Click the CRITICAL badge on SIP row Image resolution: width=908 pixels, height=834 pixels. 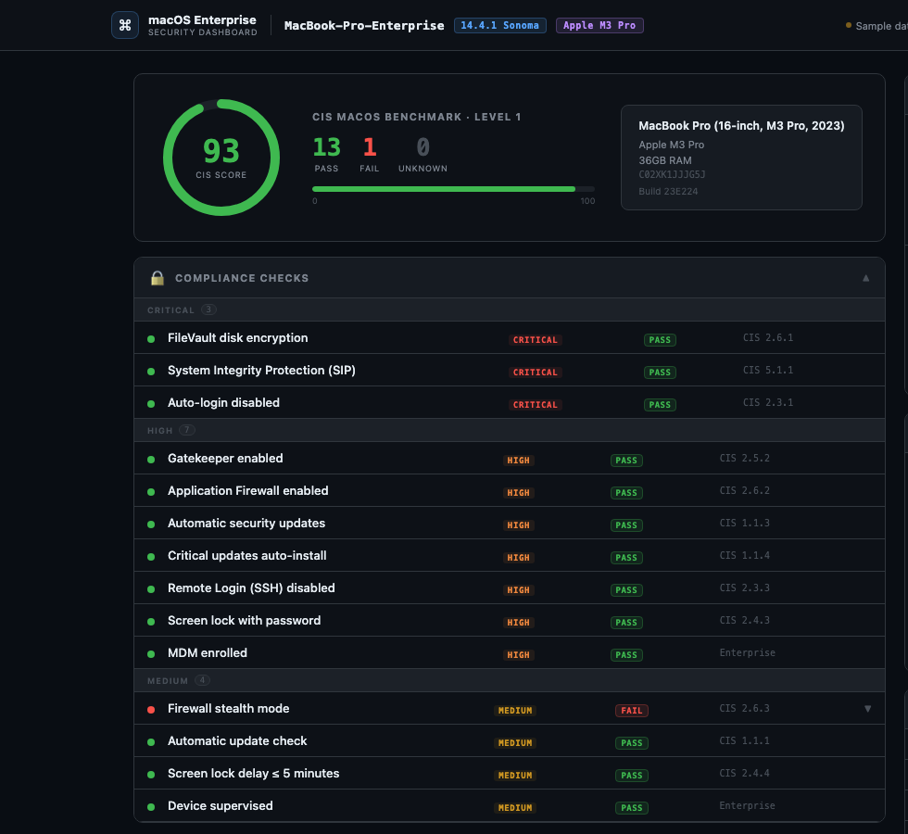[x=536, y=373]
